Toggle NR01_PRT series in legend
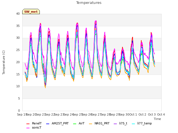This screenshot has width=178, height=133. click(x=99, y=123)
